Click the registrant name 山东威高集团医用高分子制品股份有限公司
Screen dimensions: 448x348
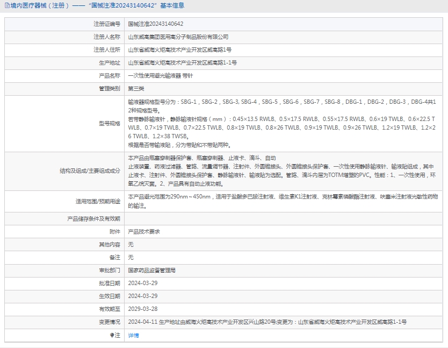click(x=178, y=37)
